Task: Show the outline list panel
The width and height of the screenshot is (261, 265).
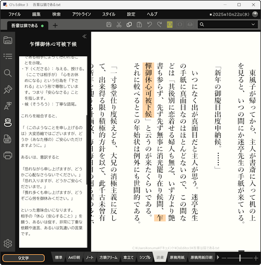Action: coord(7,56)
